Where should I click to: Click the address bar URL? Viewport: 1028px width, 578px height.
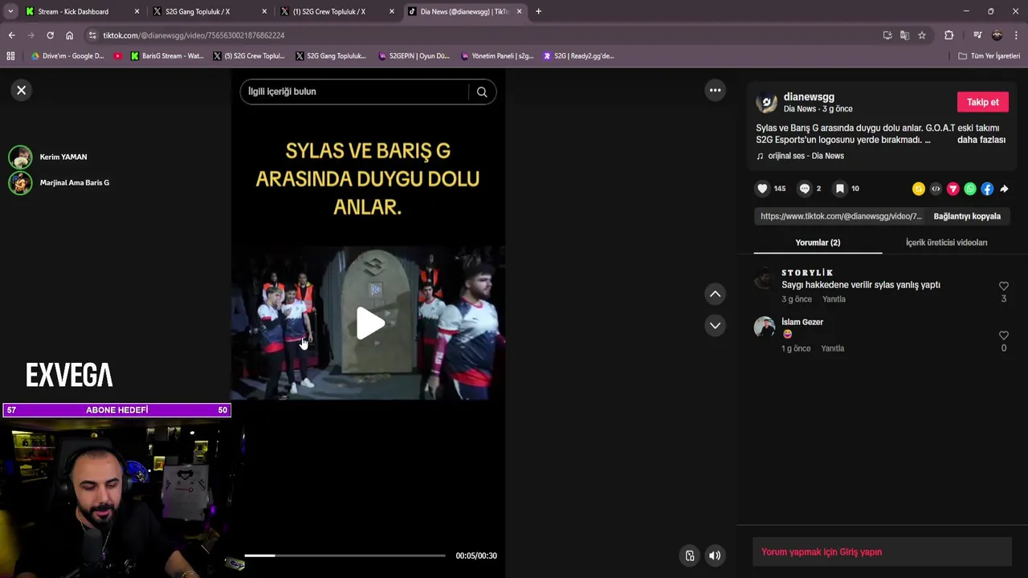click(x=194, y=35)
